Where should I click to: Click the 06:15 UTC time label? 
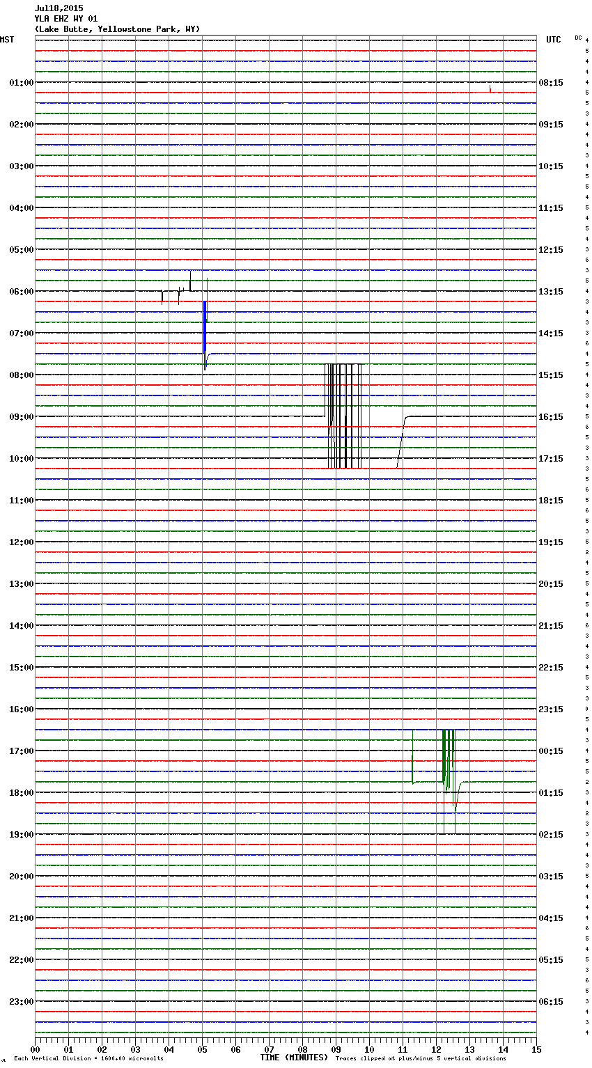551,1002
